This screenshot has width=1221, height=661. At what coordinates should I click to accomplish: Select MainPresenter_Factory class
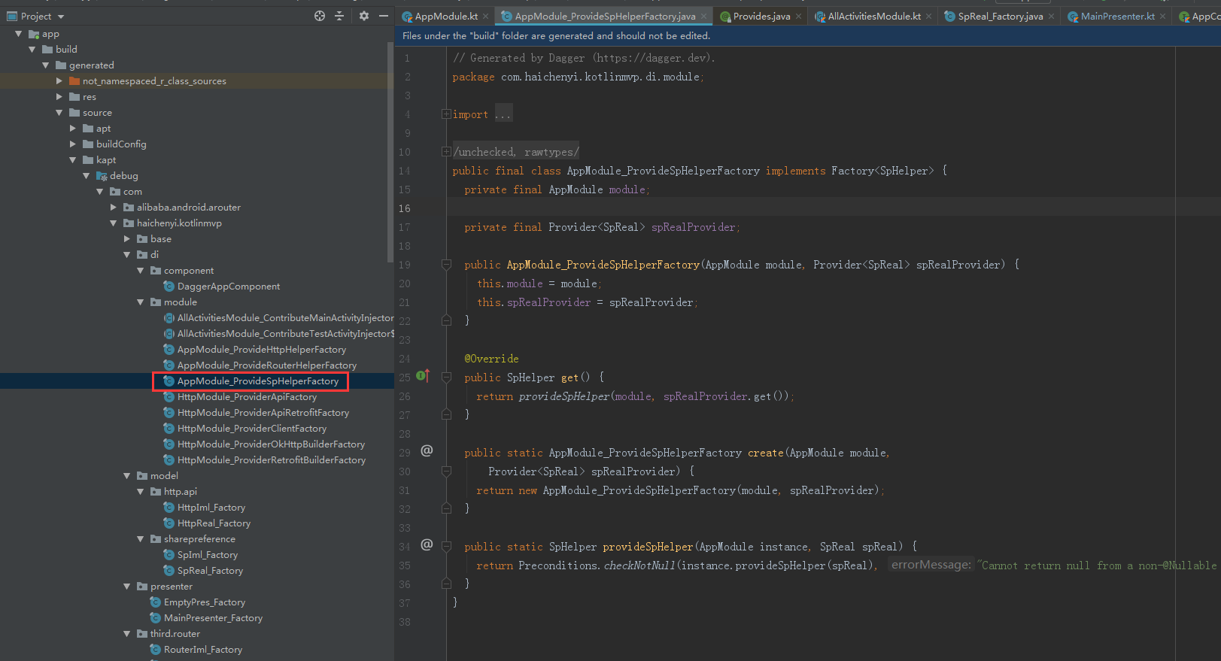click(213, 618)
